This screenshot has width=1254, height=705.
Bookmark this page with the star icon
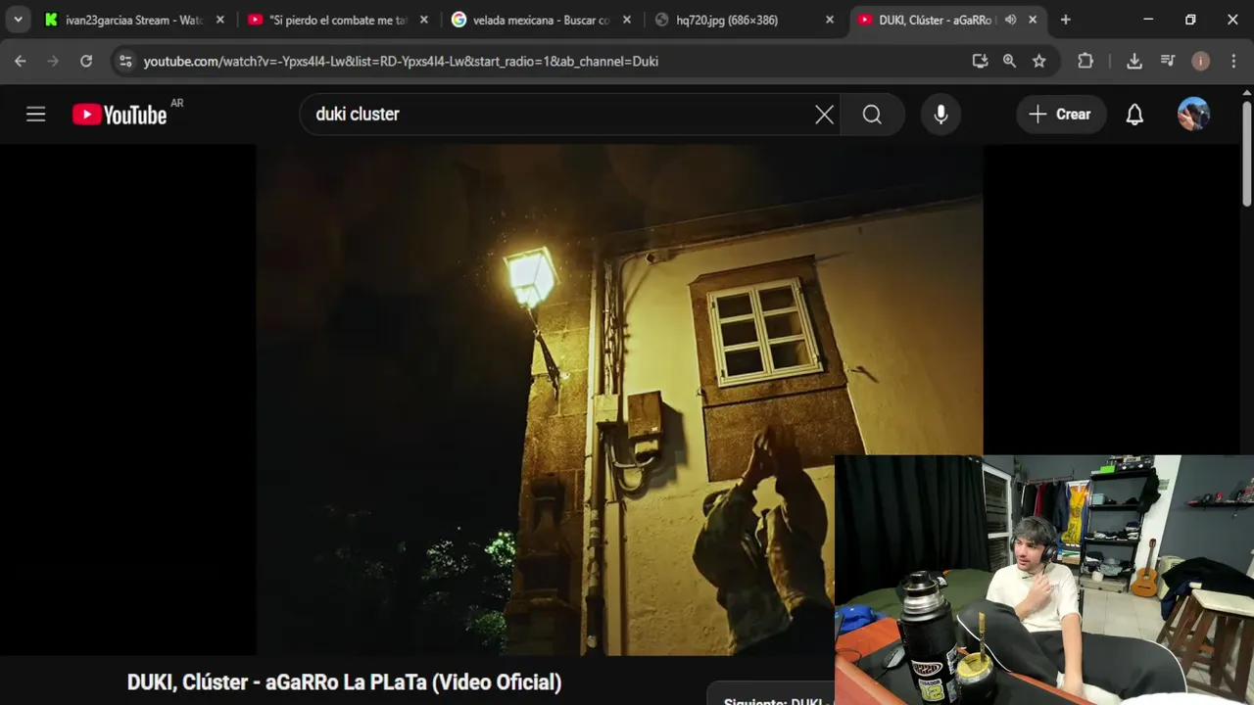(1039, 61)
